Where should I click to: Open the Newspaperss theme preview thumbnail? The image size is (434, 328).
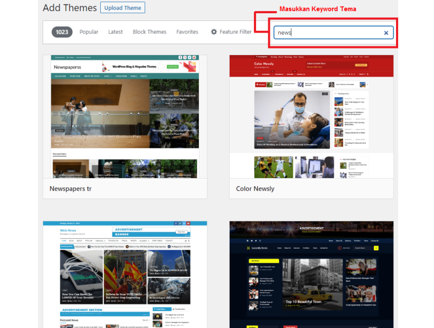point(125,117)
